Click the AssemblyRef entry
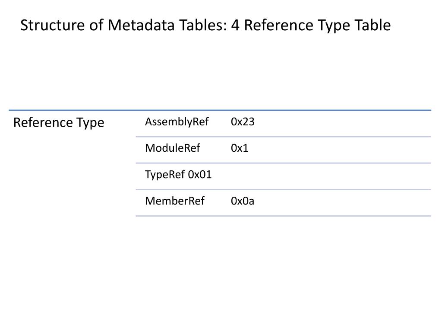This screenshot has height=332, width=442. [177, 121]
